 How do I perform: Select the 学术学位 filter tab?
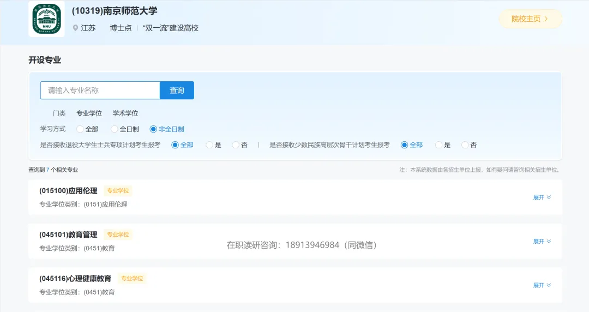click(125, 113)
